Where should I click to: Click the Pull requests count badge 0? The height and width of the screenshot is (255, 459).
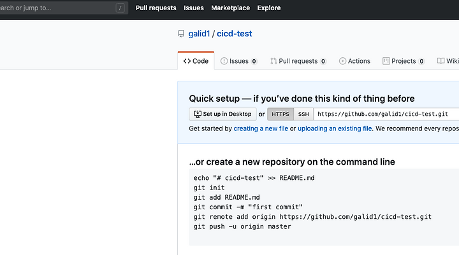point(323,61)
